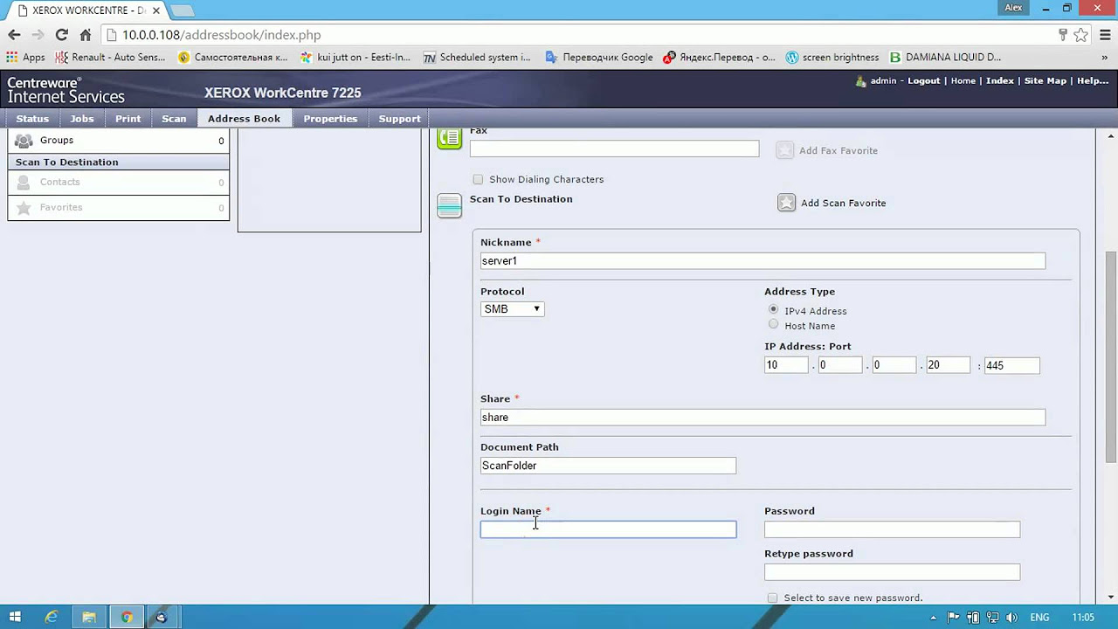1118x629 pixels.
Task: Click the fourth IP octet field 20
Action: (x=949, y=365)
